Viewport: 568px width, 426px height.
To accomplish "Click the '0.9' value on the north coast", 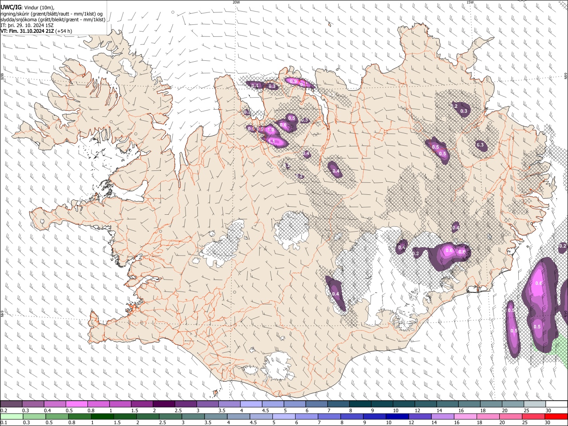I will (293, 81).
